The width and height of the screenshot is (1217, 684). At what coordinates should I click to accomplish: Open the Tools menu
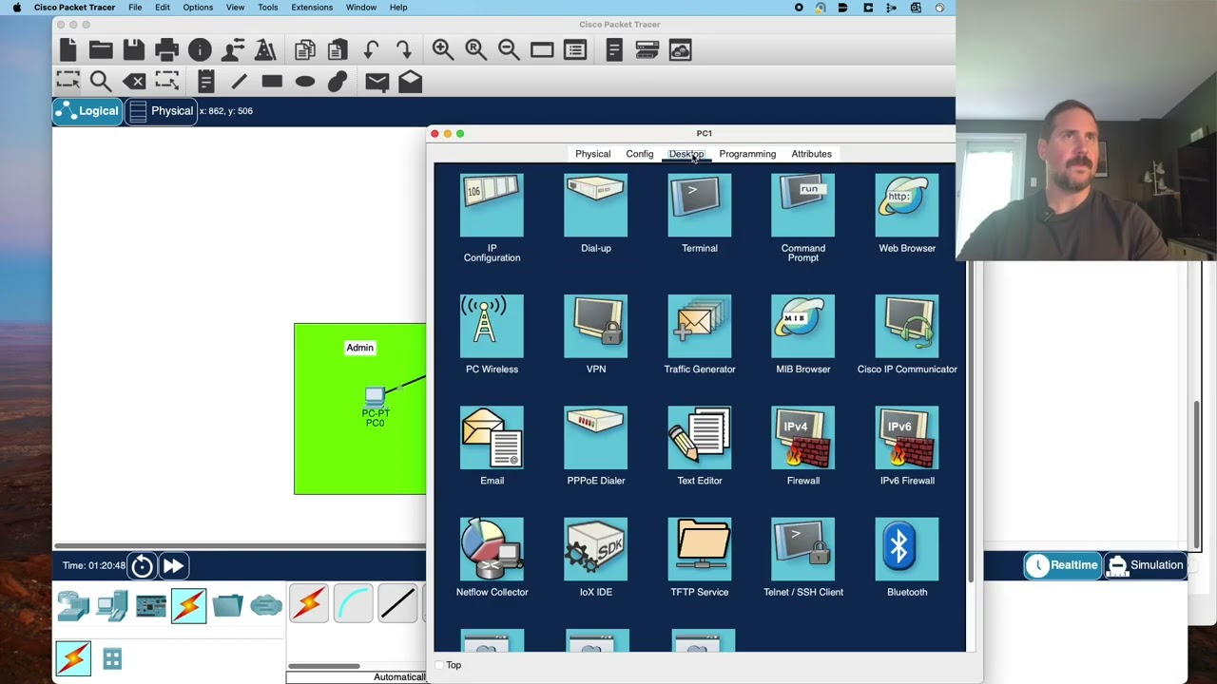tap(268, 8)
